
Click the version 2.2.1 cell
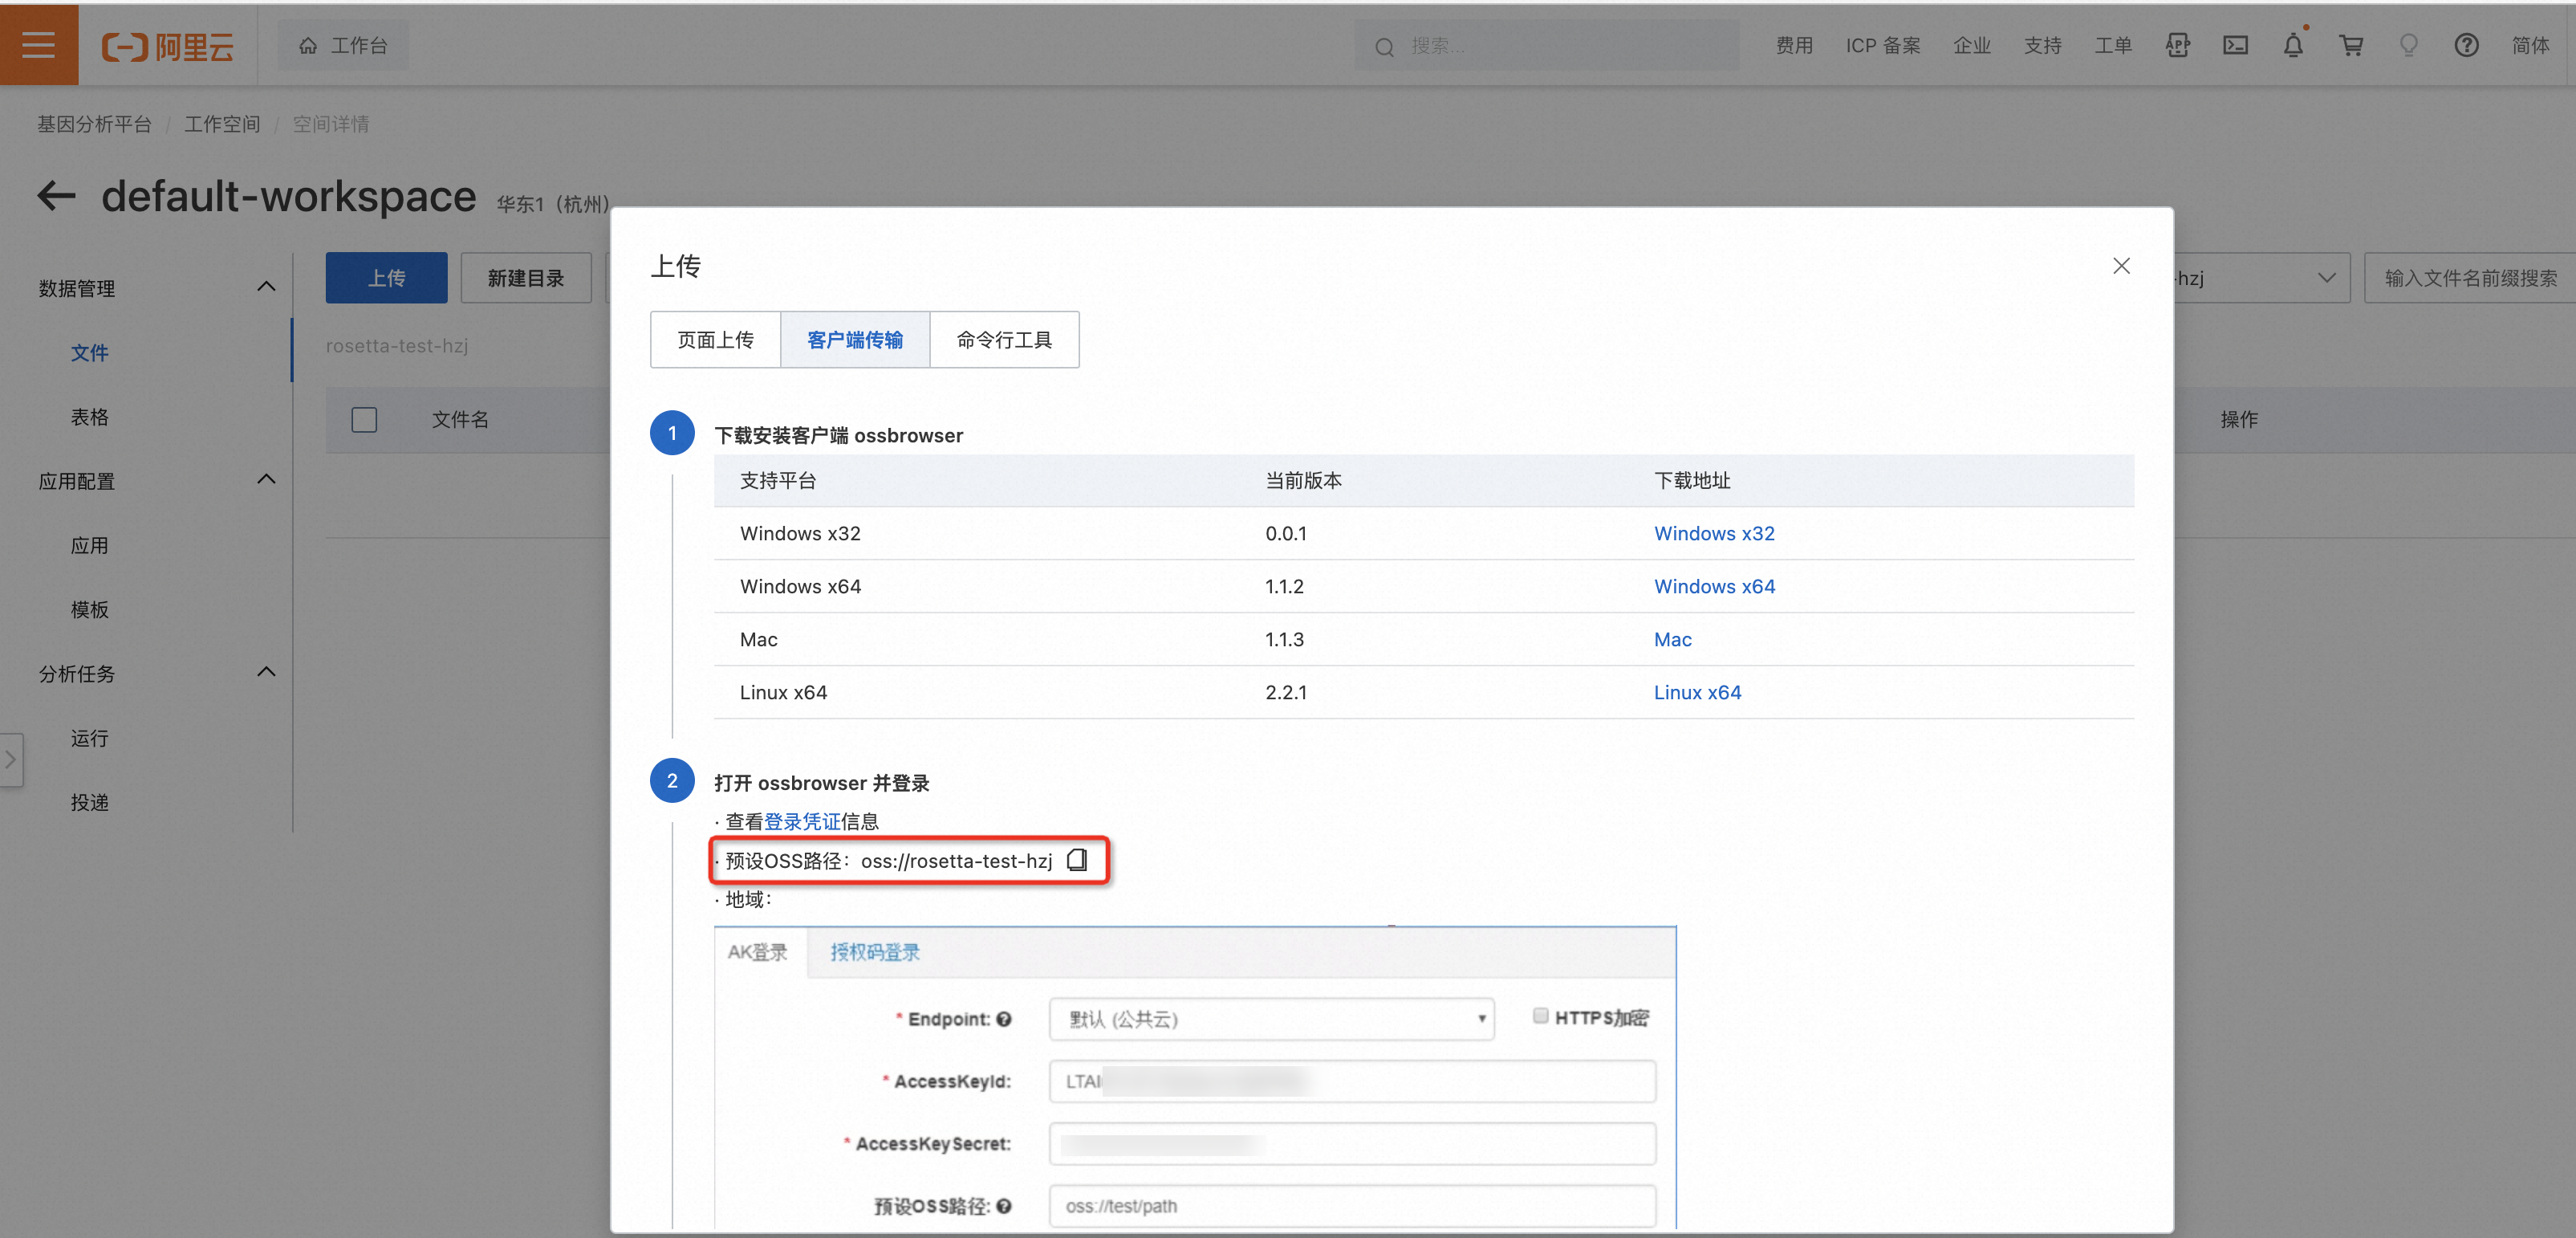point(1286,691)
